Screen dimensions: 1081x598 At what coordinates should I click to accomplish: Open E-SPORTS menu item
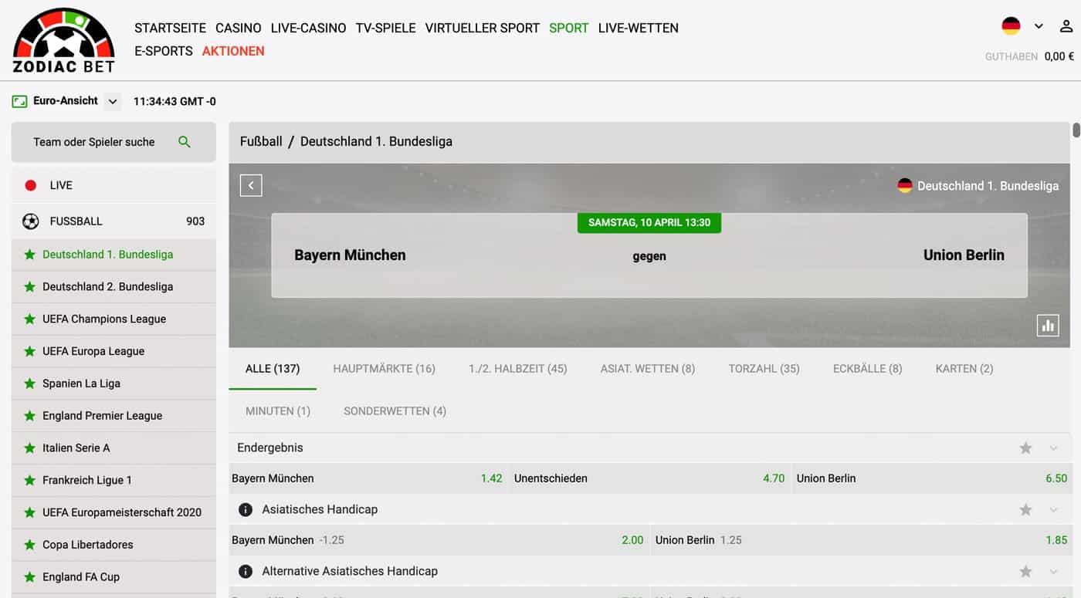coord(164,51)
